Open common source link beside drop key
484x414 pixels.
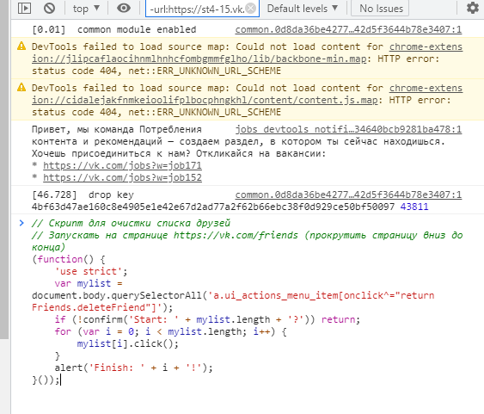point(348,195)
